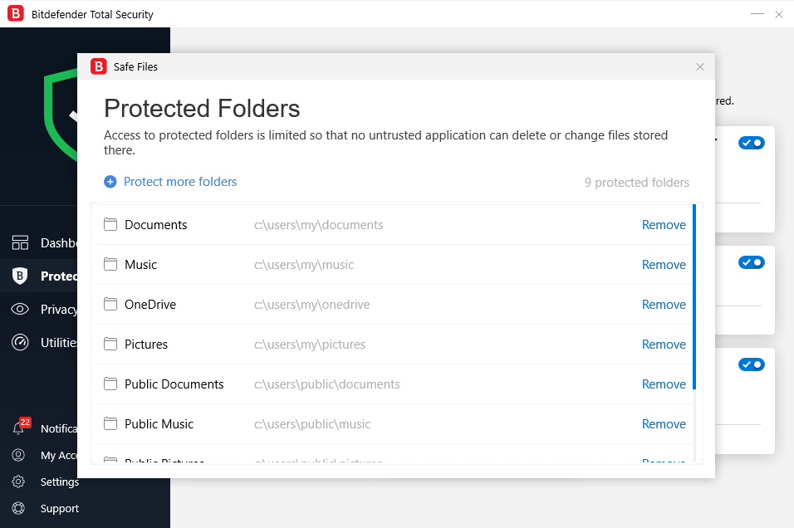Screen dimensions: 794x528
Task: Toggle the topmost blue switch behind the dialog
Action: [752, 143]
